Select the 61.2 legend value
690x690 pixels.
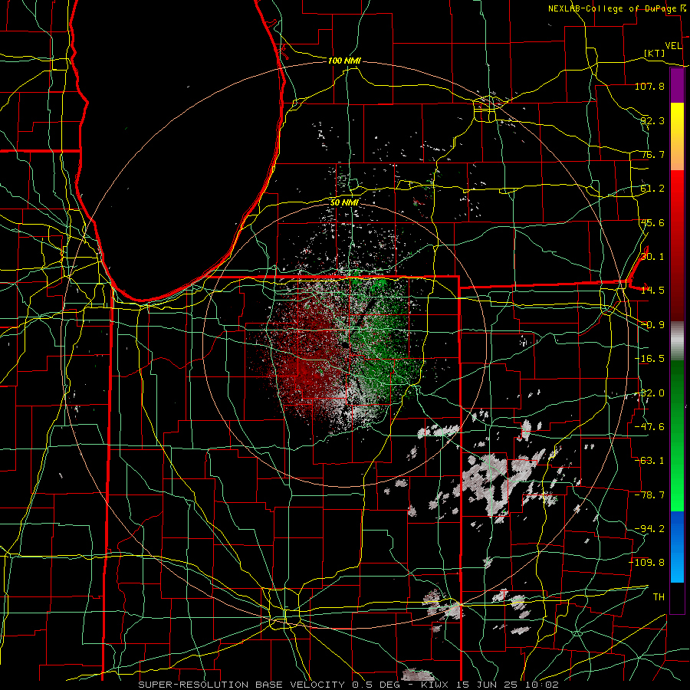pos(652,189)
